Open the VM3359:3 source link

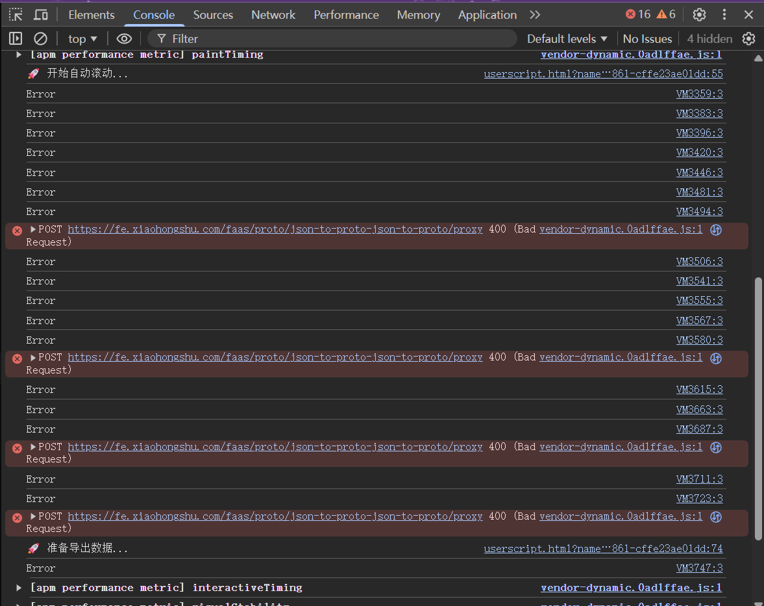click(699, 94)
